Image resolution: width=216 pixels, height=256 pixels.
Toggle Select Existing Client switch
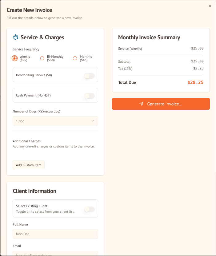pos(89,209)
